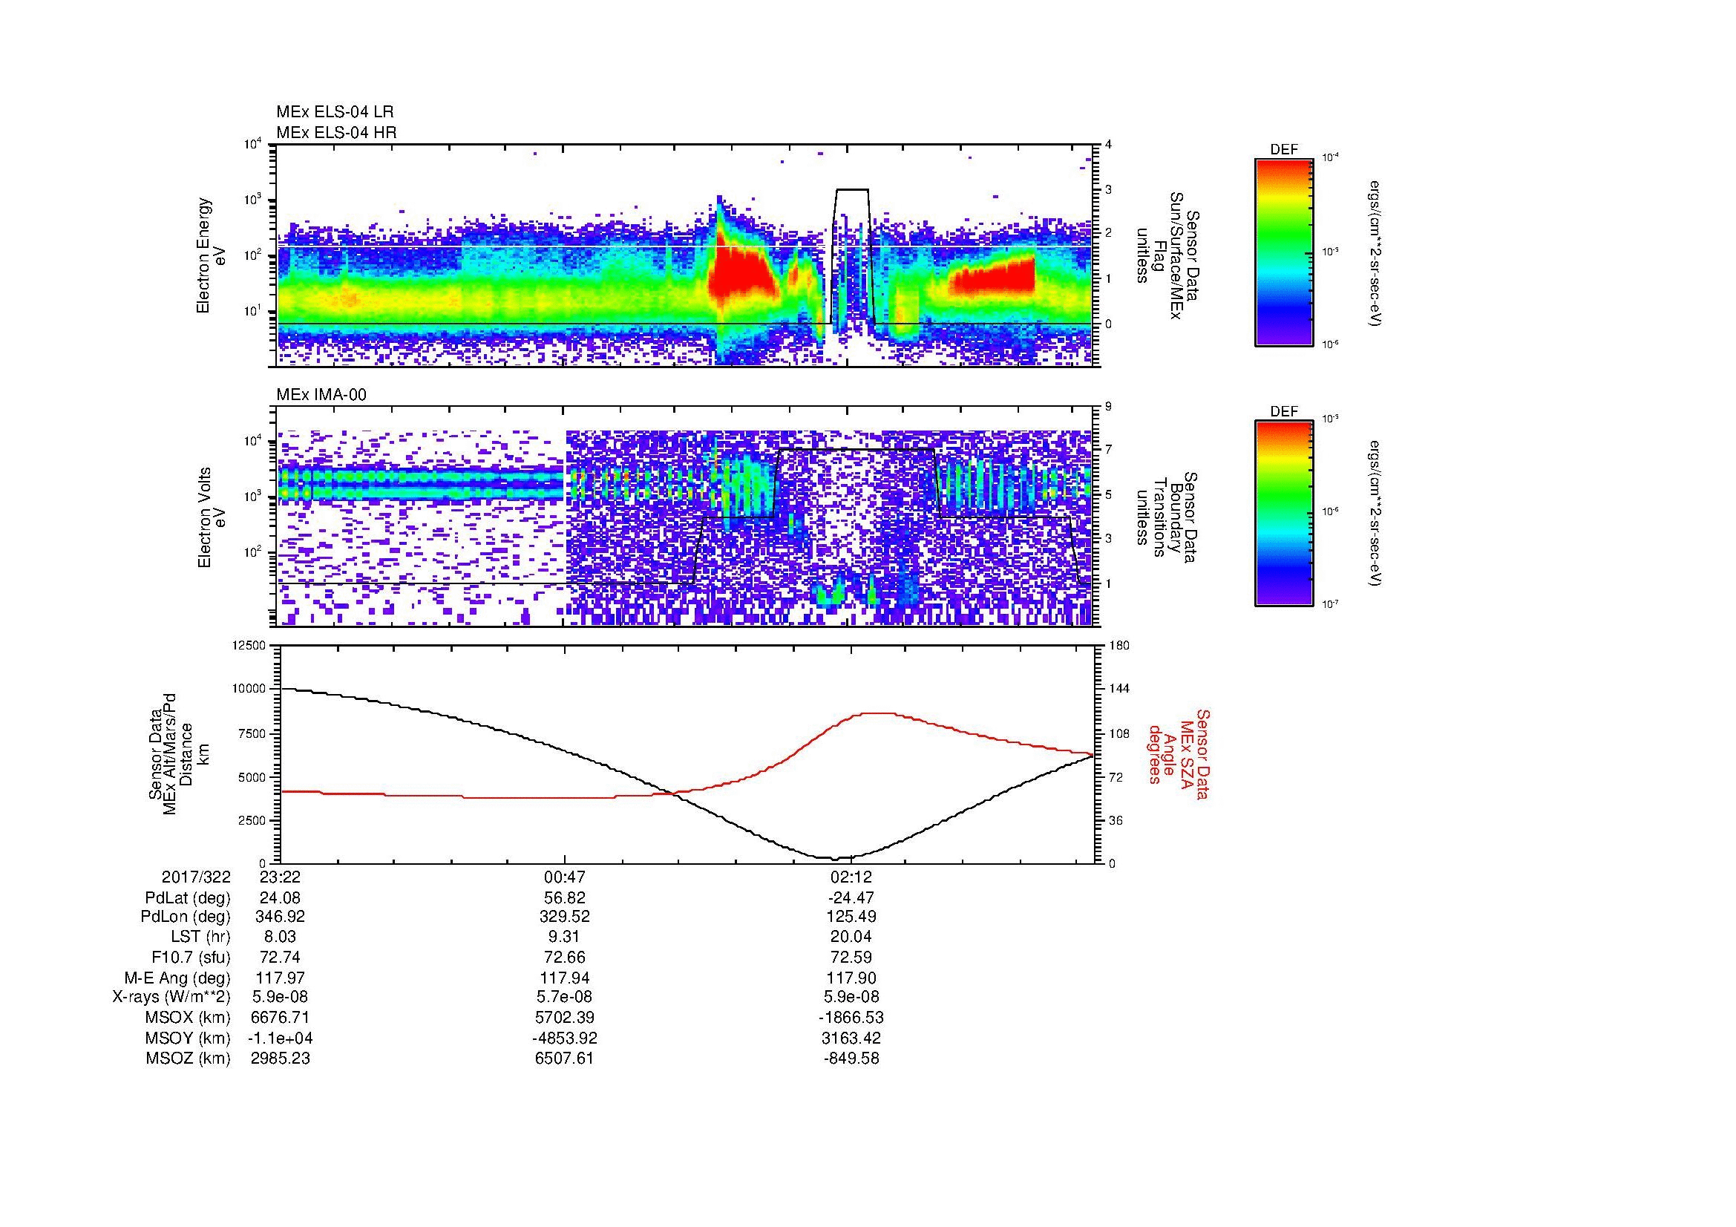Click the 'PdLon (deg)' row label
Image resolution: width=1736 pixels, height=1227 pixels.
click(187, 917)
